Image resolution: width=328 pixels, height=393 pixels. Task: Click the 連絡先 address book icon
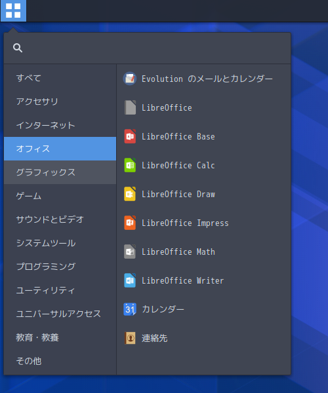click(130, 338)
